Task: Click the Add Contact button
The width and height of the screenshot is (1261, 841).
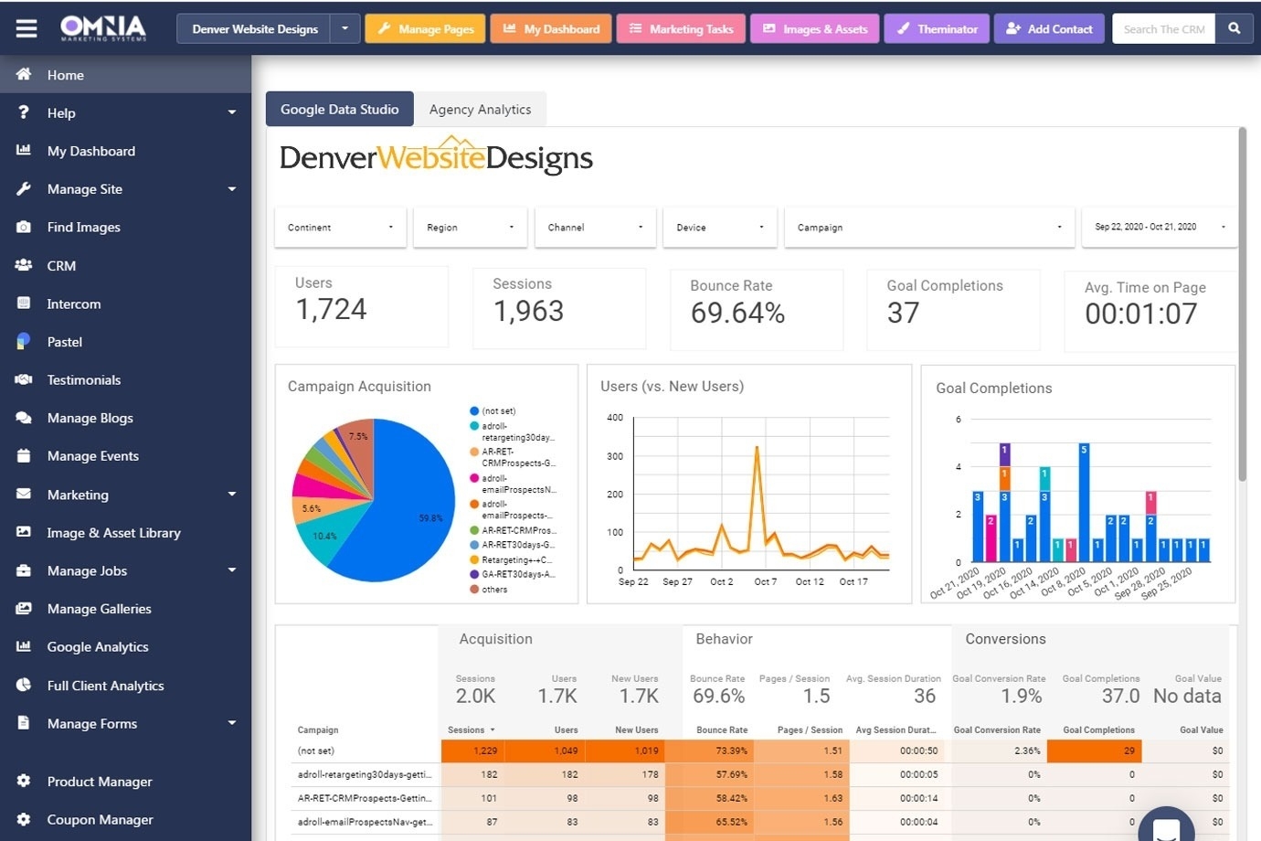Action: pyautogui.click(x=1049, y=28)
